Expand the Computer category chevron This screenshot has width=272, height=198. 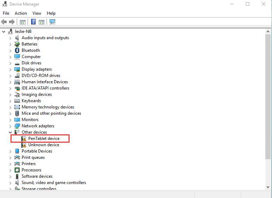[10, 57]
